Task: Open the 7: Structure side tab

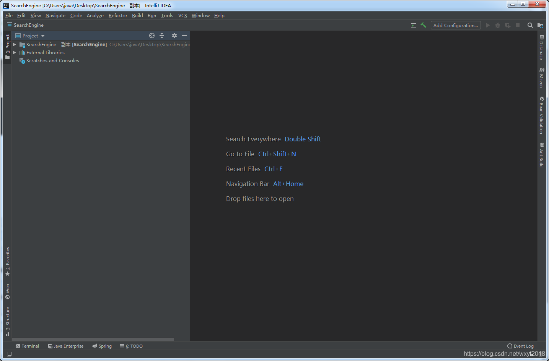Action: (7, 321)
